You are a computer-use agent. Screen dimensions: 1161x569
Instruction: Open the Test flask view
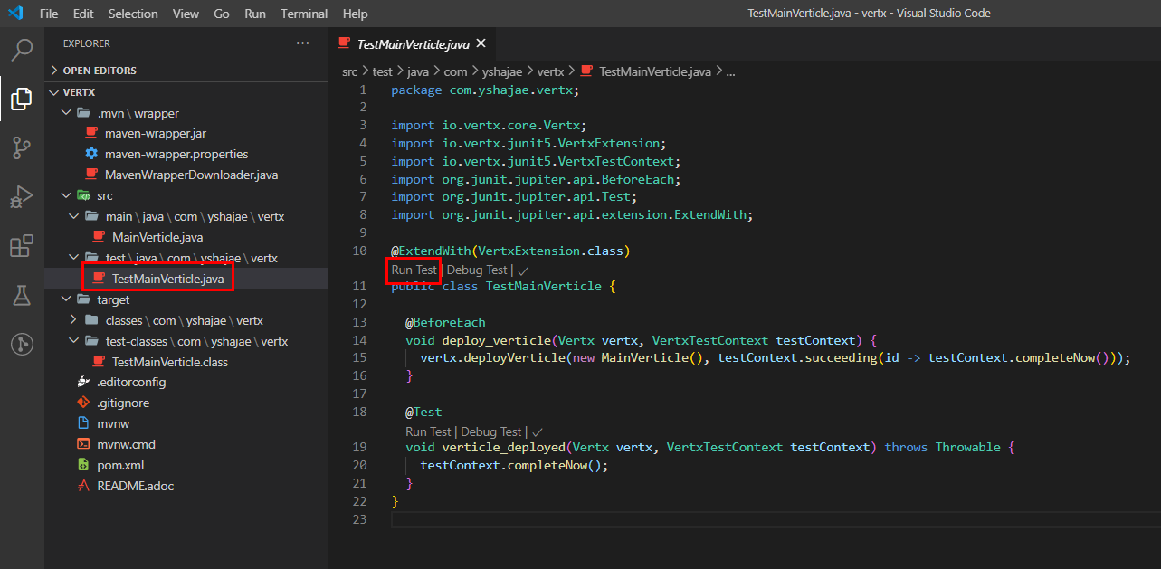pos(22,295)
